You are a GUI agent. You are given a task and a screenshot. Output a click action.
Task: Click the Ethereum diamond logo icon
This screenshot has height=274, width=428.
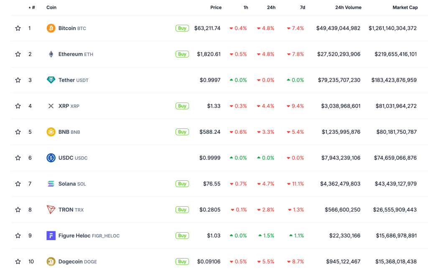pos(51,54)
